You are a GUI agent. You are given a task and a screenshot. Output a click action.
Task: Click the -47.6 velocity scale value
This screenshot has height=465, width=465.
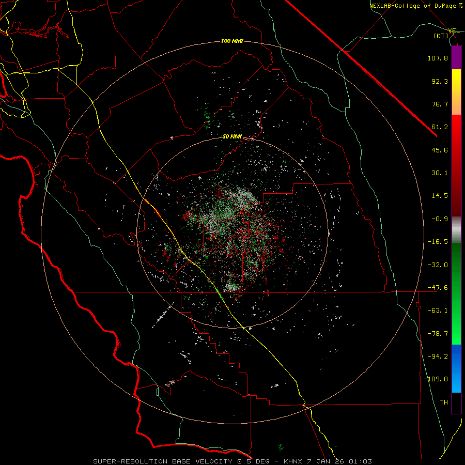(438, 288)
